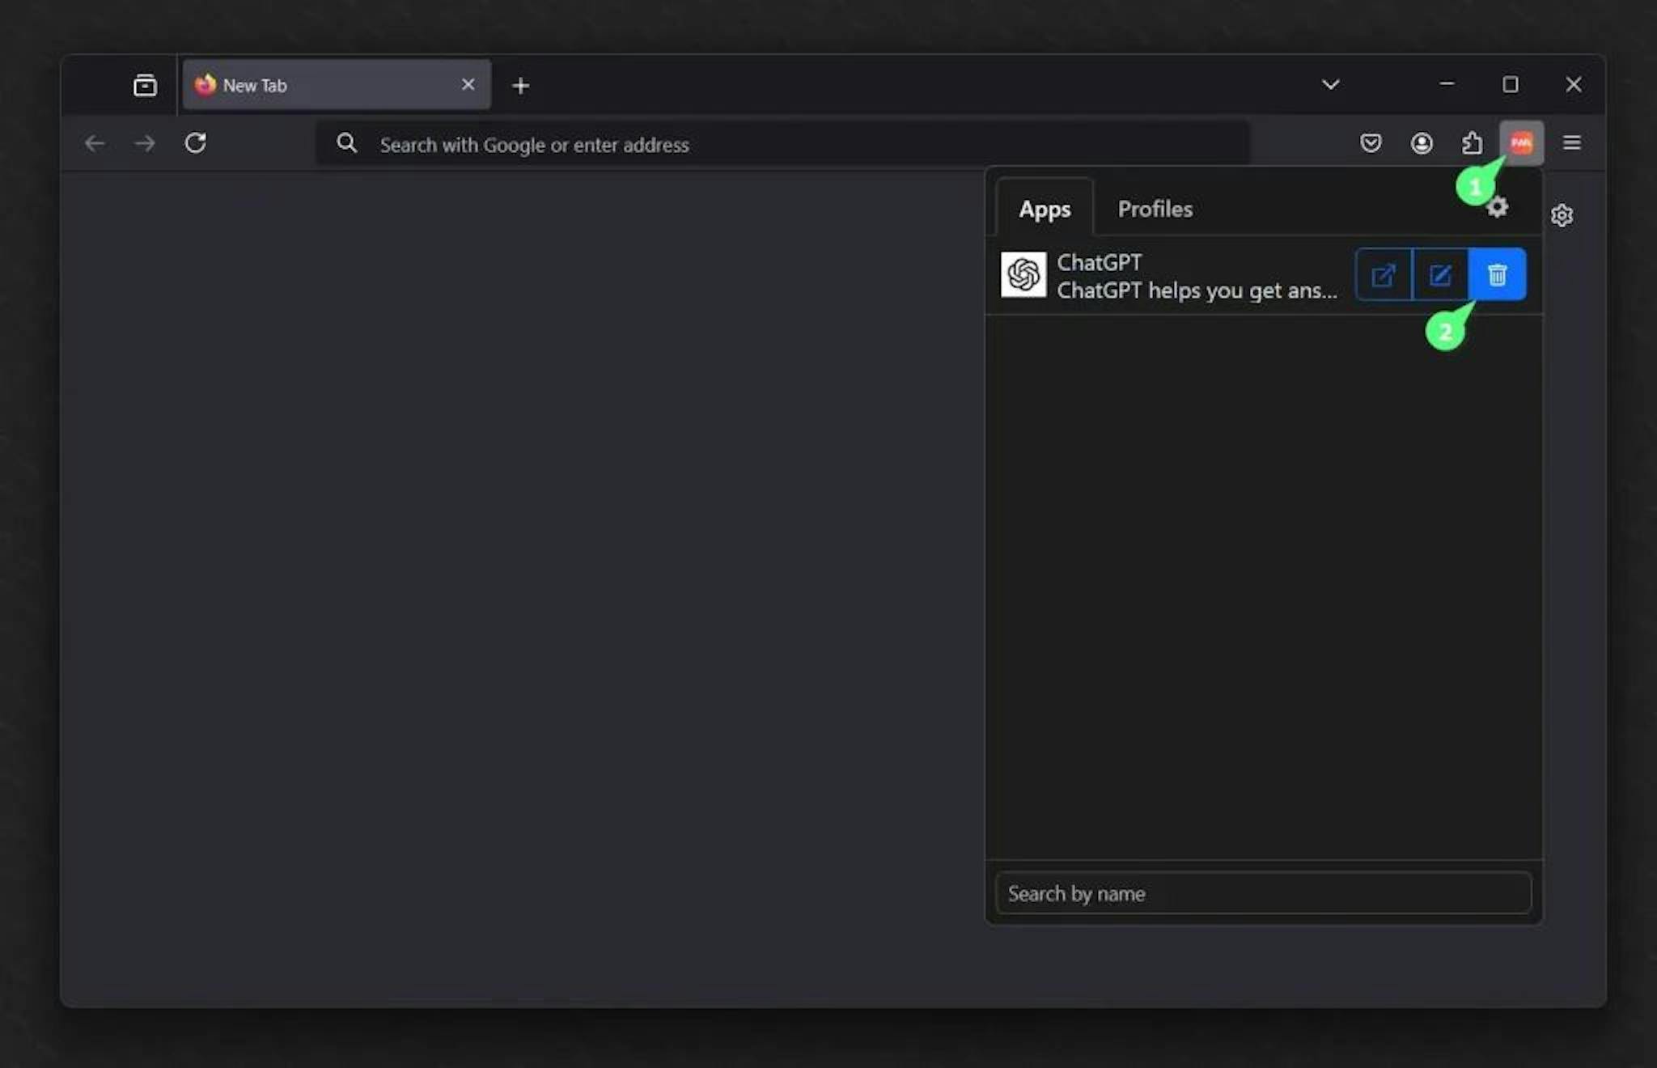The height and width of the screenshot is (1068, 1657).
Task: Click the address bar to enter a URL
Action: [728, 145]
